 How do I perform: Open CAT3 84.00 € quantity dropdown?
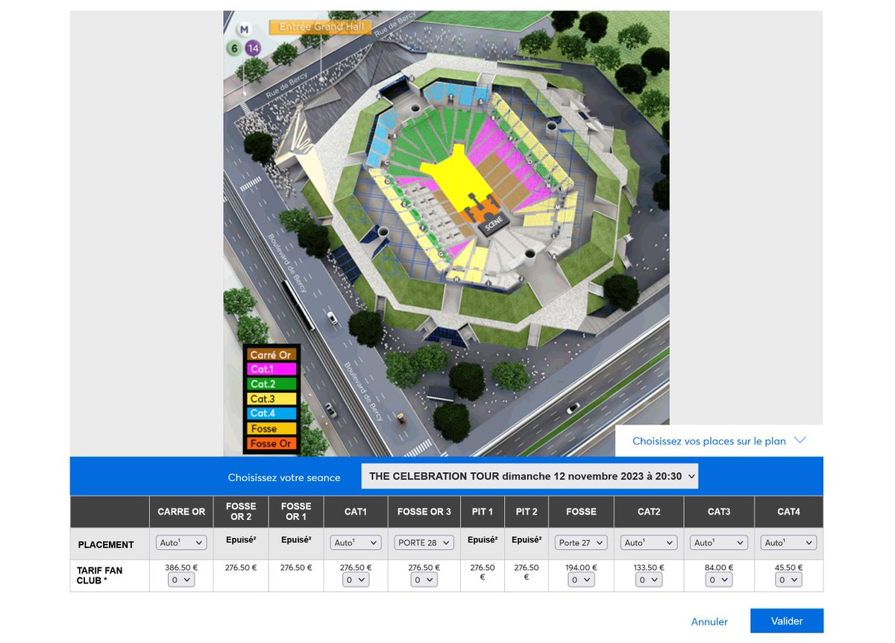pyautogui.click(x=719, y=580)
